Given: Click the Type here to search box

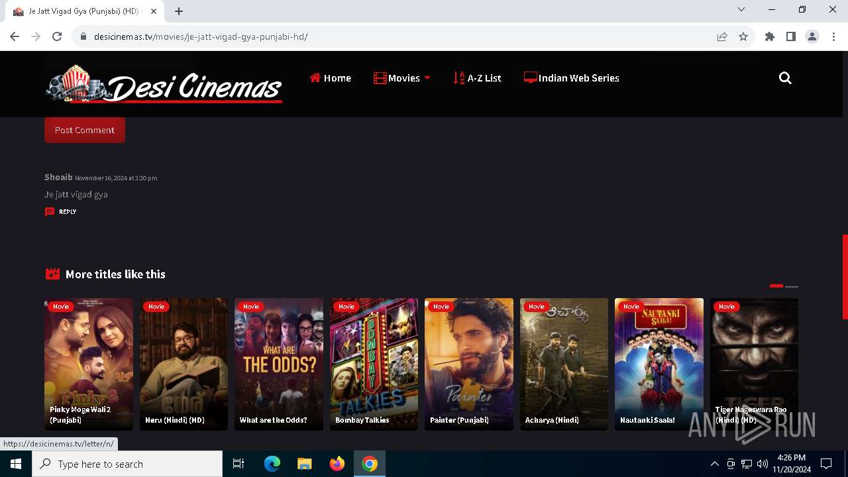Looking at the screenshot, I should click(127, 464).
